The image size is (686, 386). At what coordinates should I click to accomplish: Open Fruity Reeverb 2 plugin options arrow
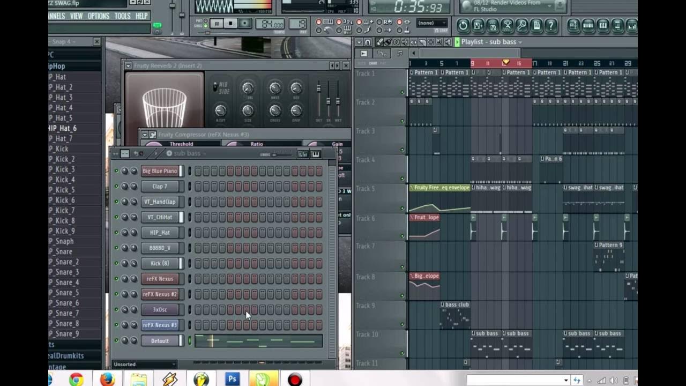point(128,66)
